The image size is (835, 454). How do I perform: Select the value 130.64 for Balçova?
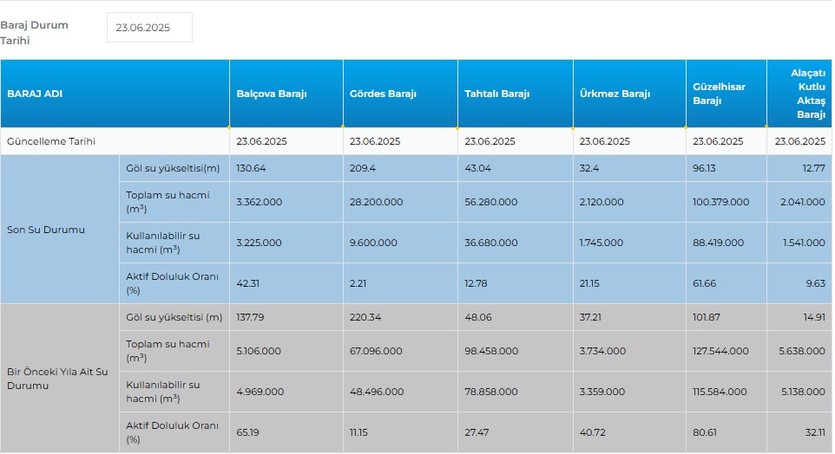tap(251, 169)
